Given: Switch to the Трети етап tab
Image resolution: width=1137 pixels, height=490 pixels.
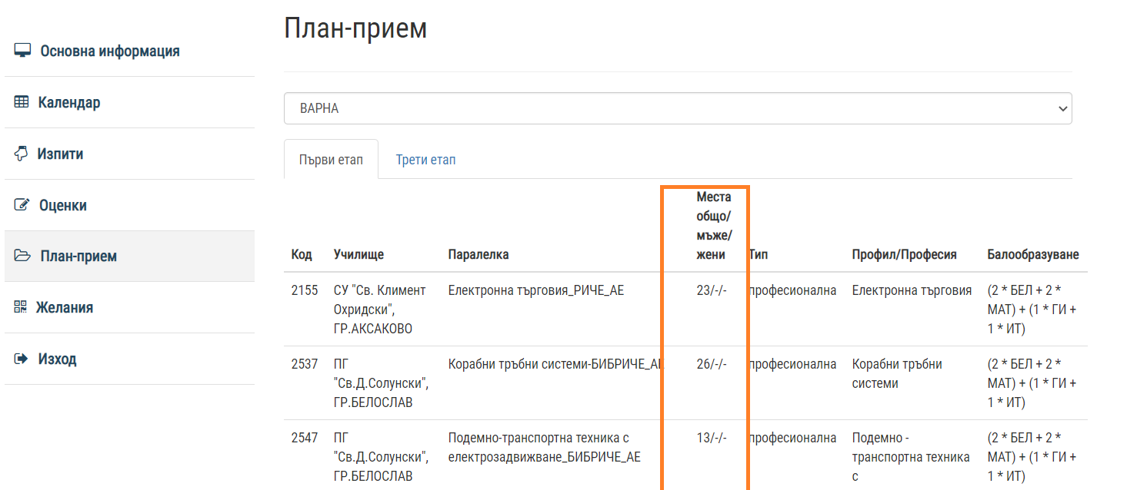Looking at the screenshot, I should (x=425, y=160).
